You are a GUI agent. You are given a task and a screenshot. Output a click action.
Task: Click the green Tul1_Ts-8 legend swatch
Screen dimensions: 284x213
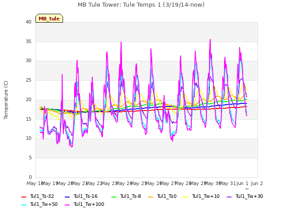pyautogui.click(x=114, y=197)
